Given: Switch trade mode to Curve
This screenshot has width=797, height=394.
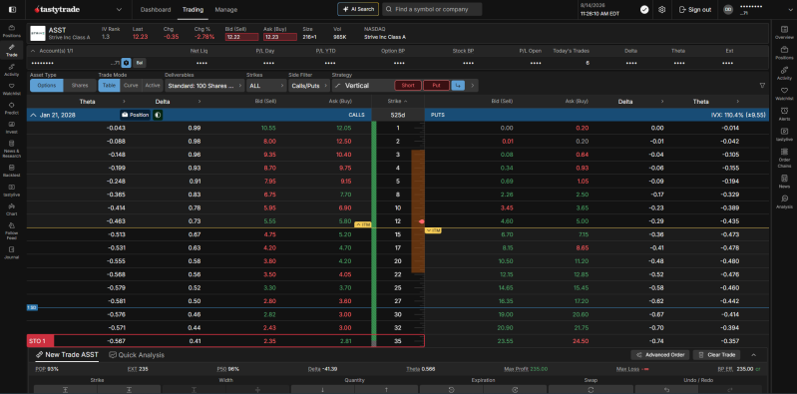Looking at the screenshot, I should point(131,86).
